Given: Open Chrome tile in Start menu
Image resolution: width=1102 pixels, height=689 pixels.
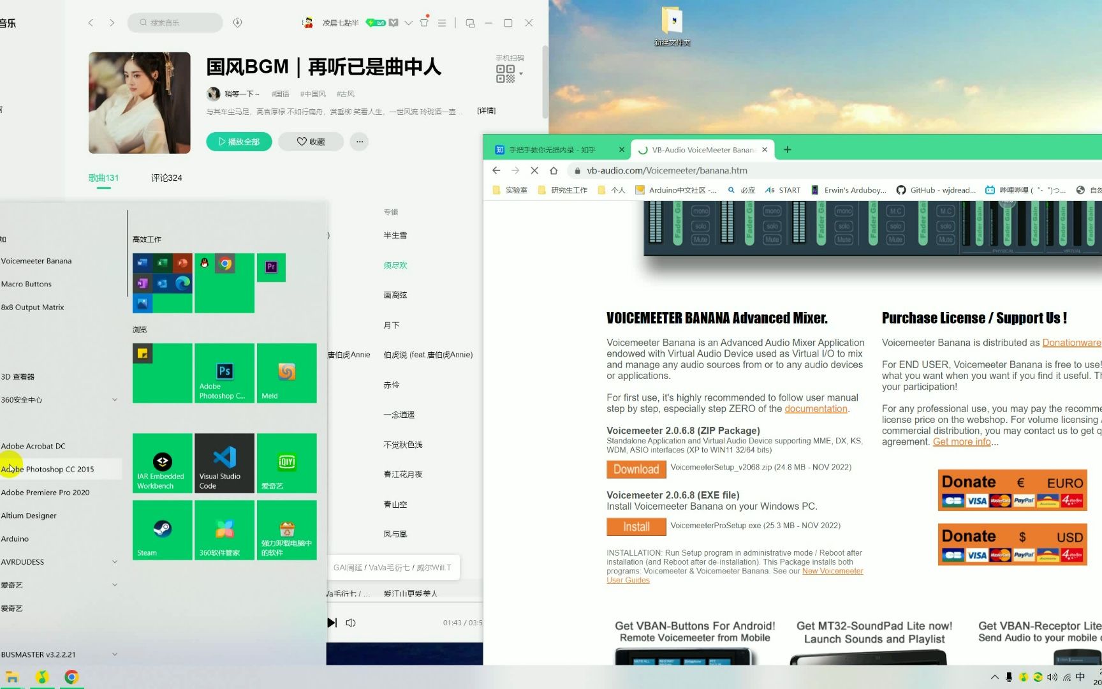Looking at the screenshot, I should [x=225, y=263].
